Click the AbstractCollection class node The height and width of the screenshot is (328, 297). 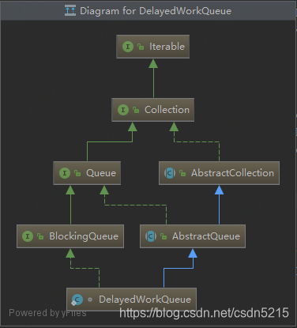click(x=220, y=173)
